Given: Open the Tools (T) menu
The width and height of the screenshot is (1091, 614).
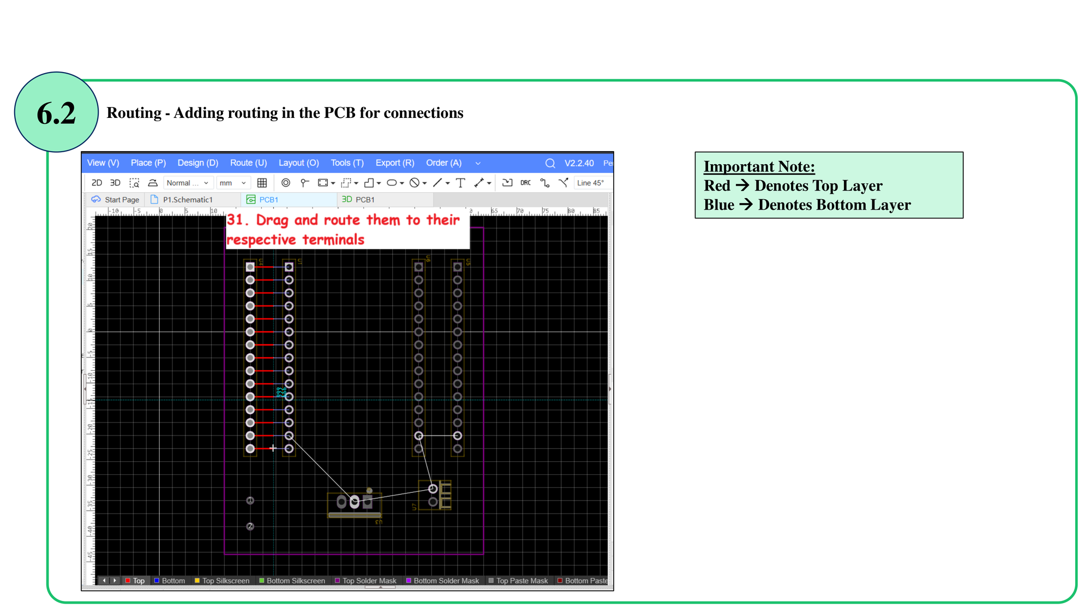Looking at the screenshot, I should coord(347,163).
